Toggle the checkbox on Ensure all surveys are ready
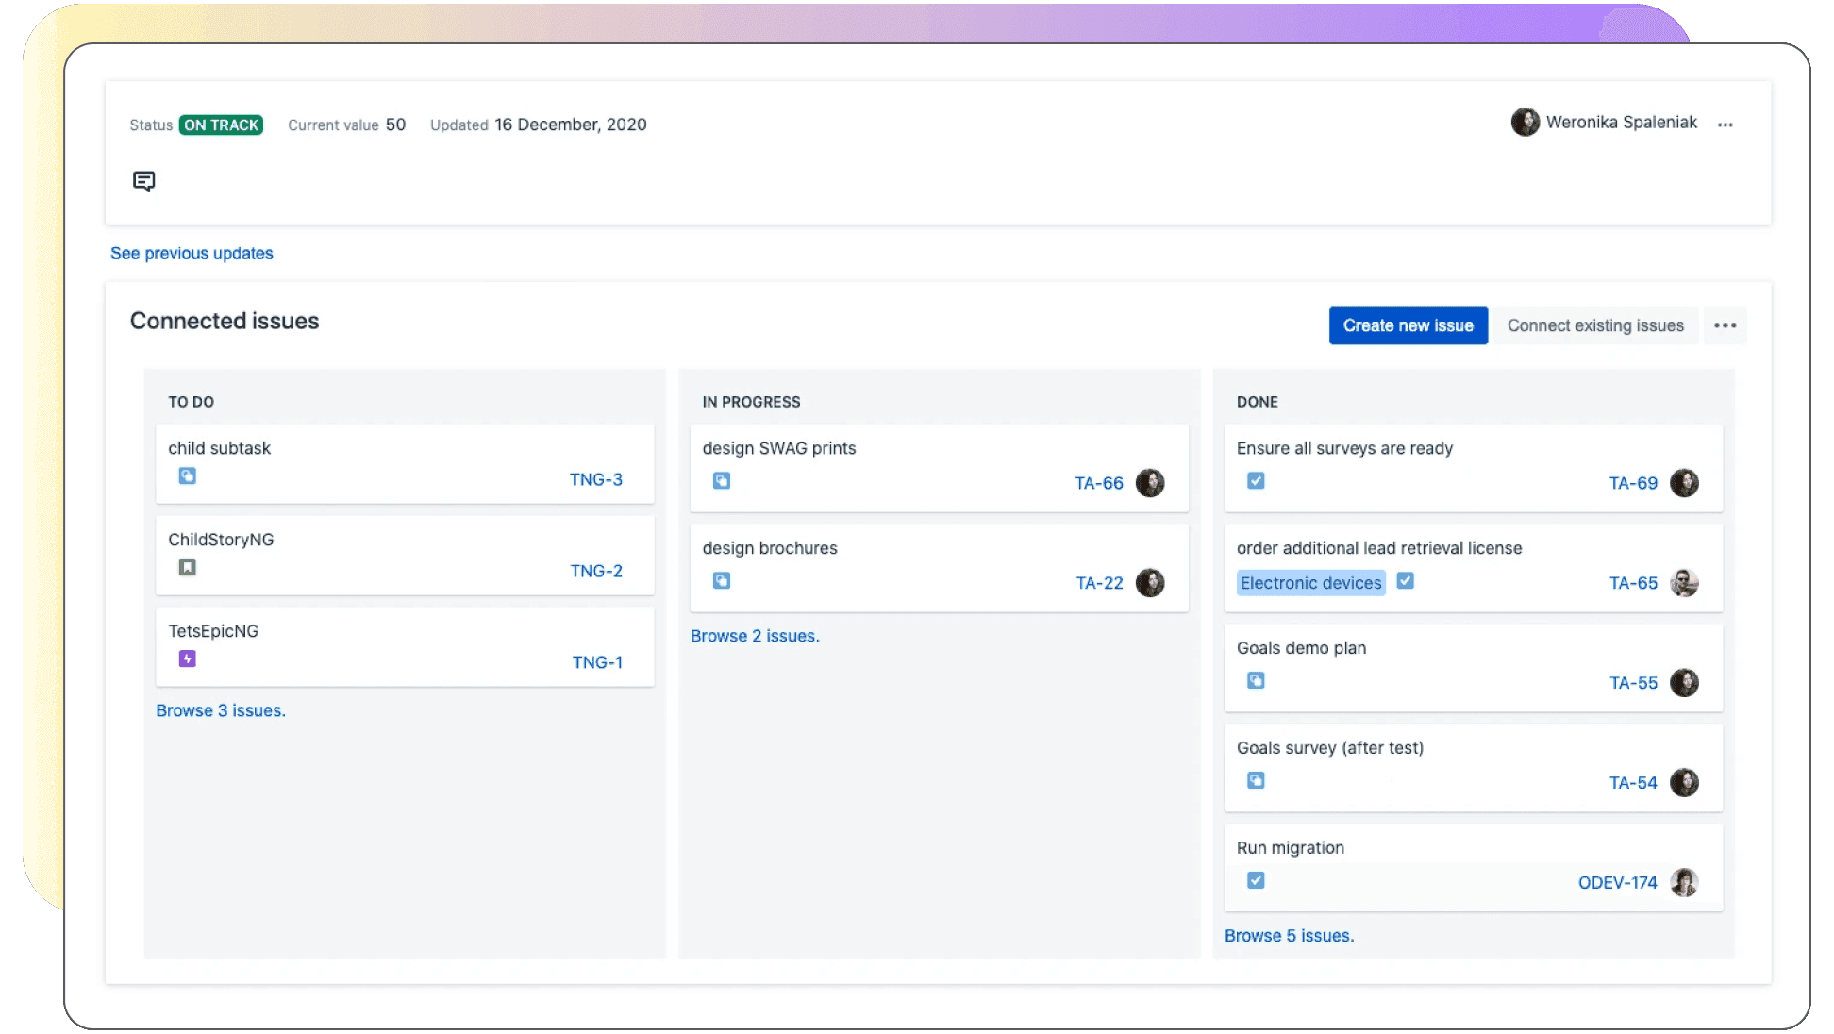Screen dimensions: 1834x1034 click(1256, 480)
